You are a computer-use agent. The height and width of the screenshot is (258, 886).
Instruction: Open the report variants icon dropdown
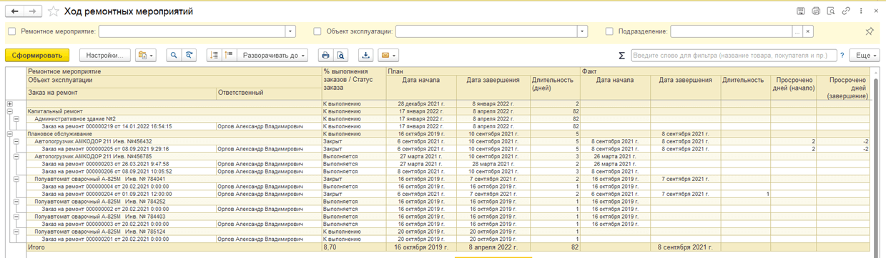click(146, 55)
